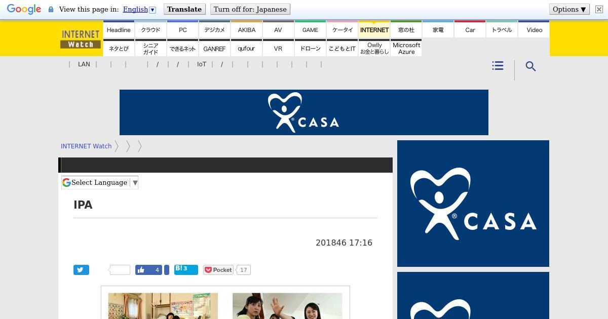Screen dimensions: 608x319
Task: Click the INTERNET Watch breadcrumb link
Action: (86, 146)
